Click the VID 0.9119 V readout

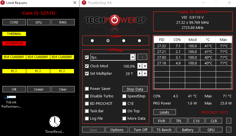pyautogui.click(x=193, y=17)
